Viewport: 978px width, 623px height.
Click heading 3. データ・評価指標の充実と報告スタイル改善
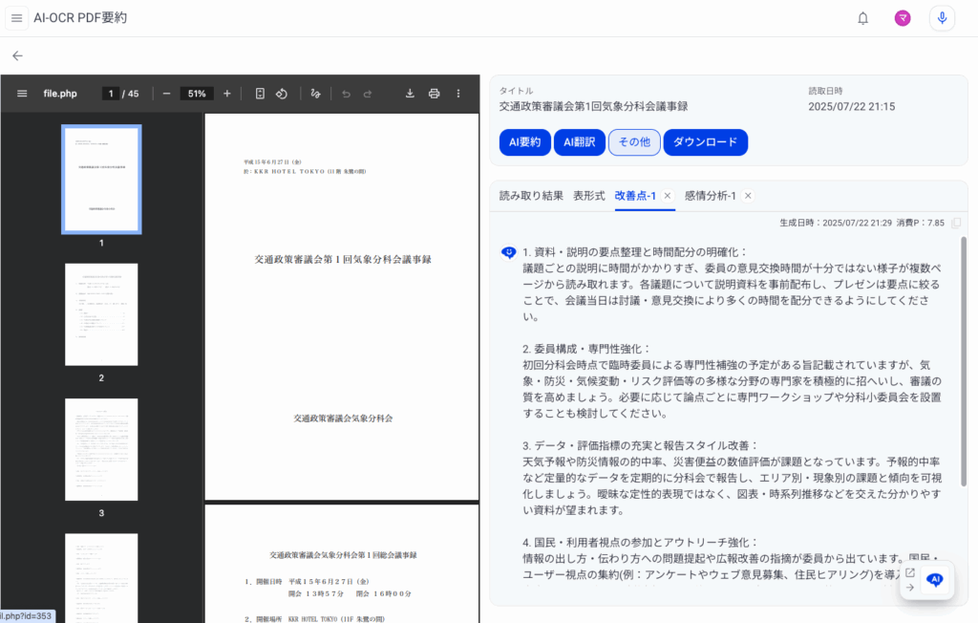[641, 445]
